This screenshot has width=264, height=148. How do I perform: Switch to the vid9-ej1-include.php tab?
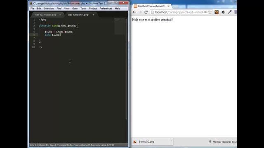[x=45, y=15]
